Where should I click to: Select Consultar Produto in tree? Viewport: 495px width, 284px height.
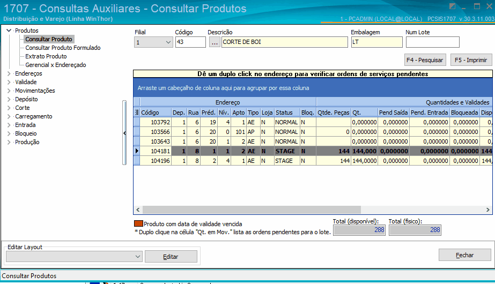(x=49, y=39)
